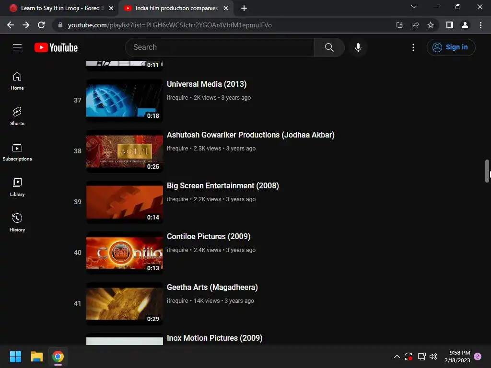
Task: Close the Learn to Say It in Emoji tab
Action: pyautogui.click(x=111, y=8)
